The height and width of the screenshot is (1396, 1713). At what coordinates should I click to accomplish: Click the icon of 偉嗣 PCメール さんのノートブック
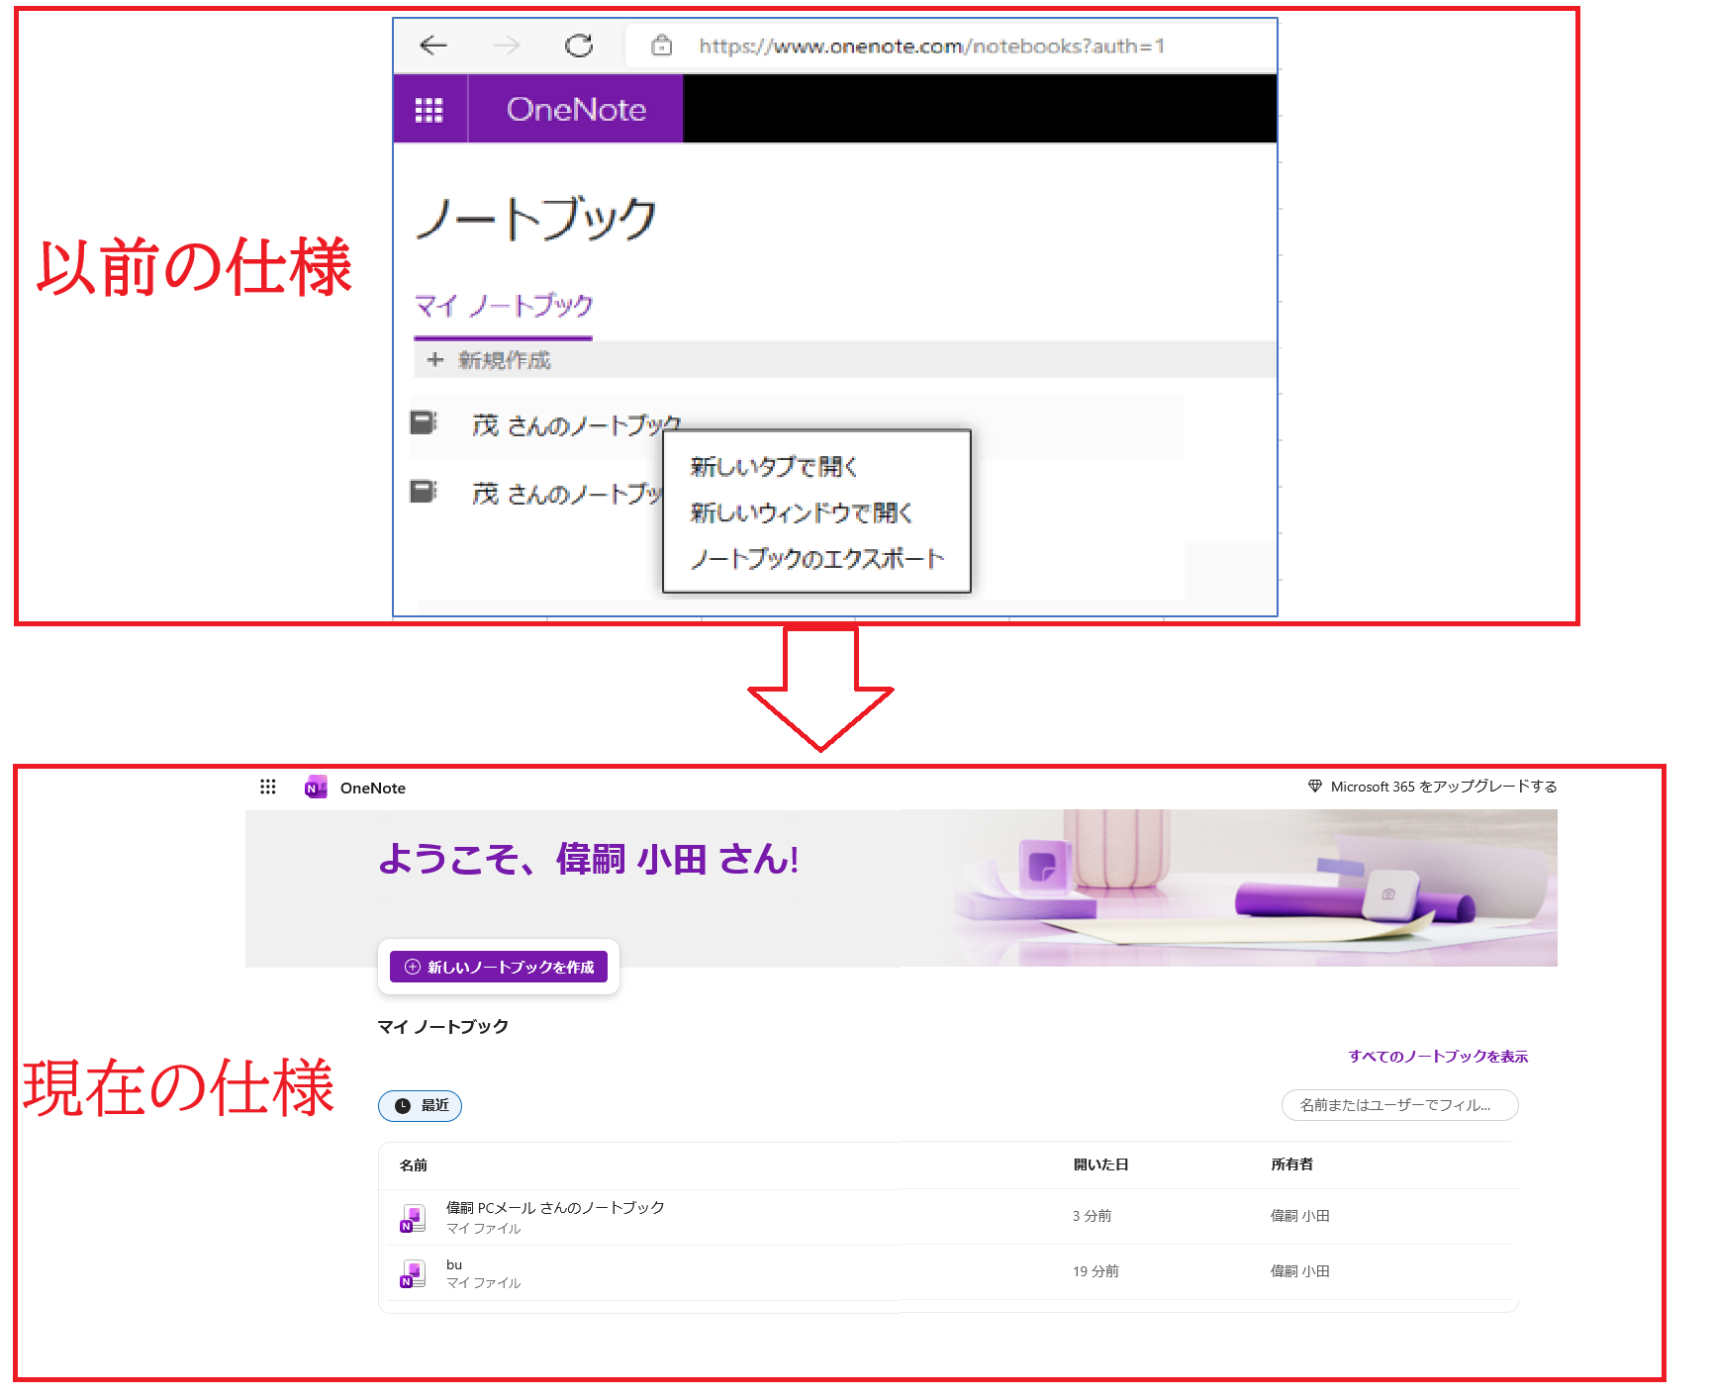[413, 1218]
